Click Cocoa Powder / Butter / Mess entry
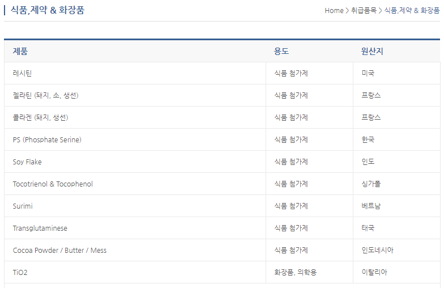This screenshot has height=288, width=444. [59, 251]
